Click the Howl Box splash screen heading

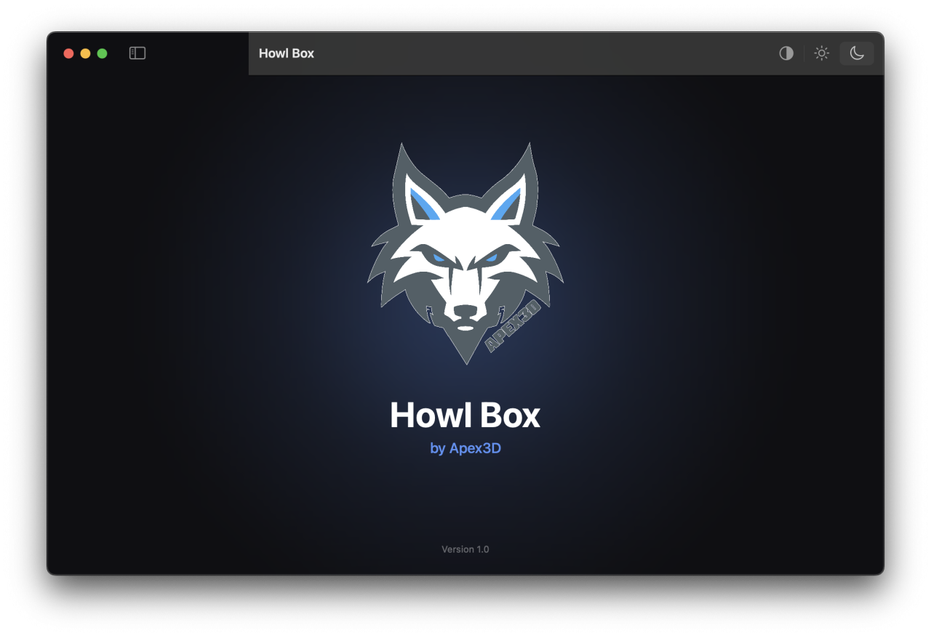(465, 415)
